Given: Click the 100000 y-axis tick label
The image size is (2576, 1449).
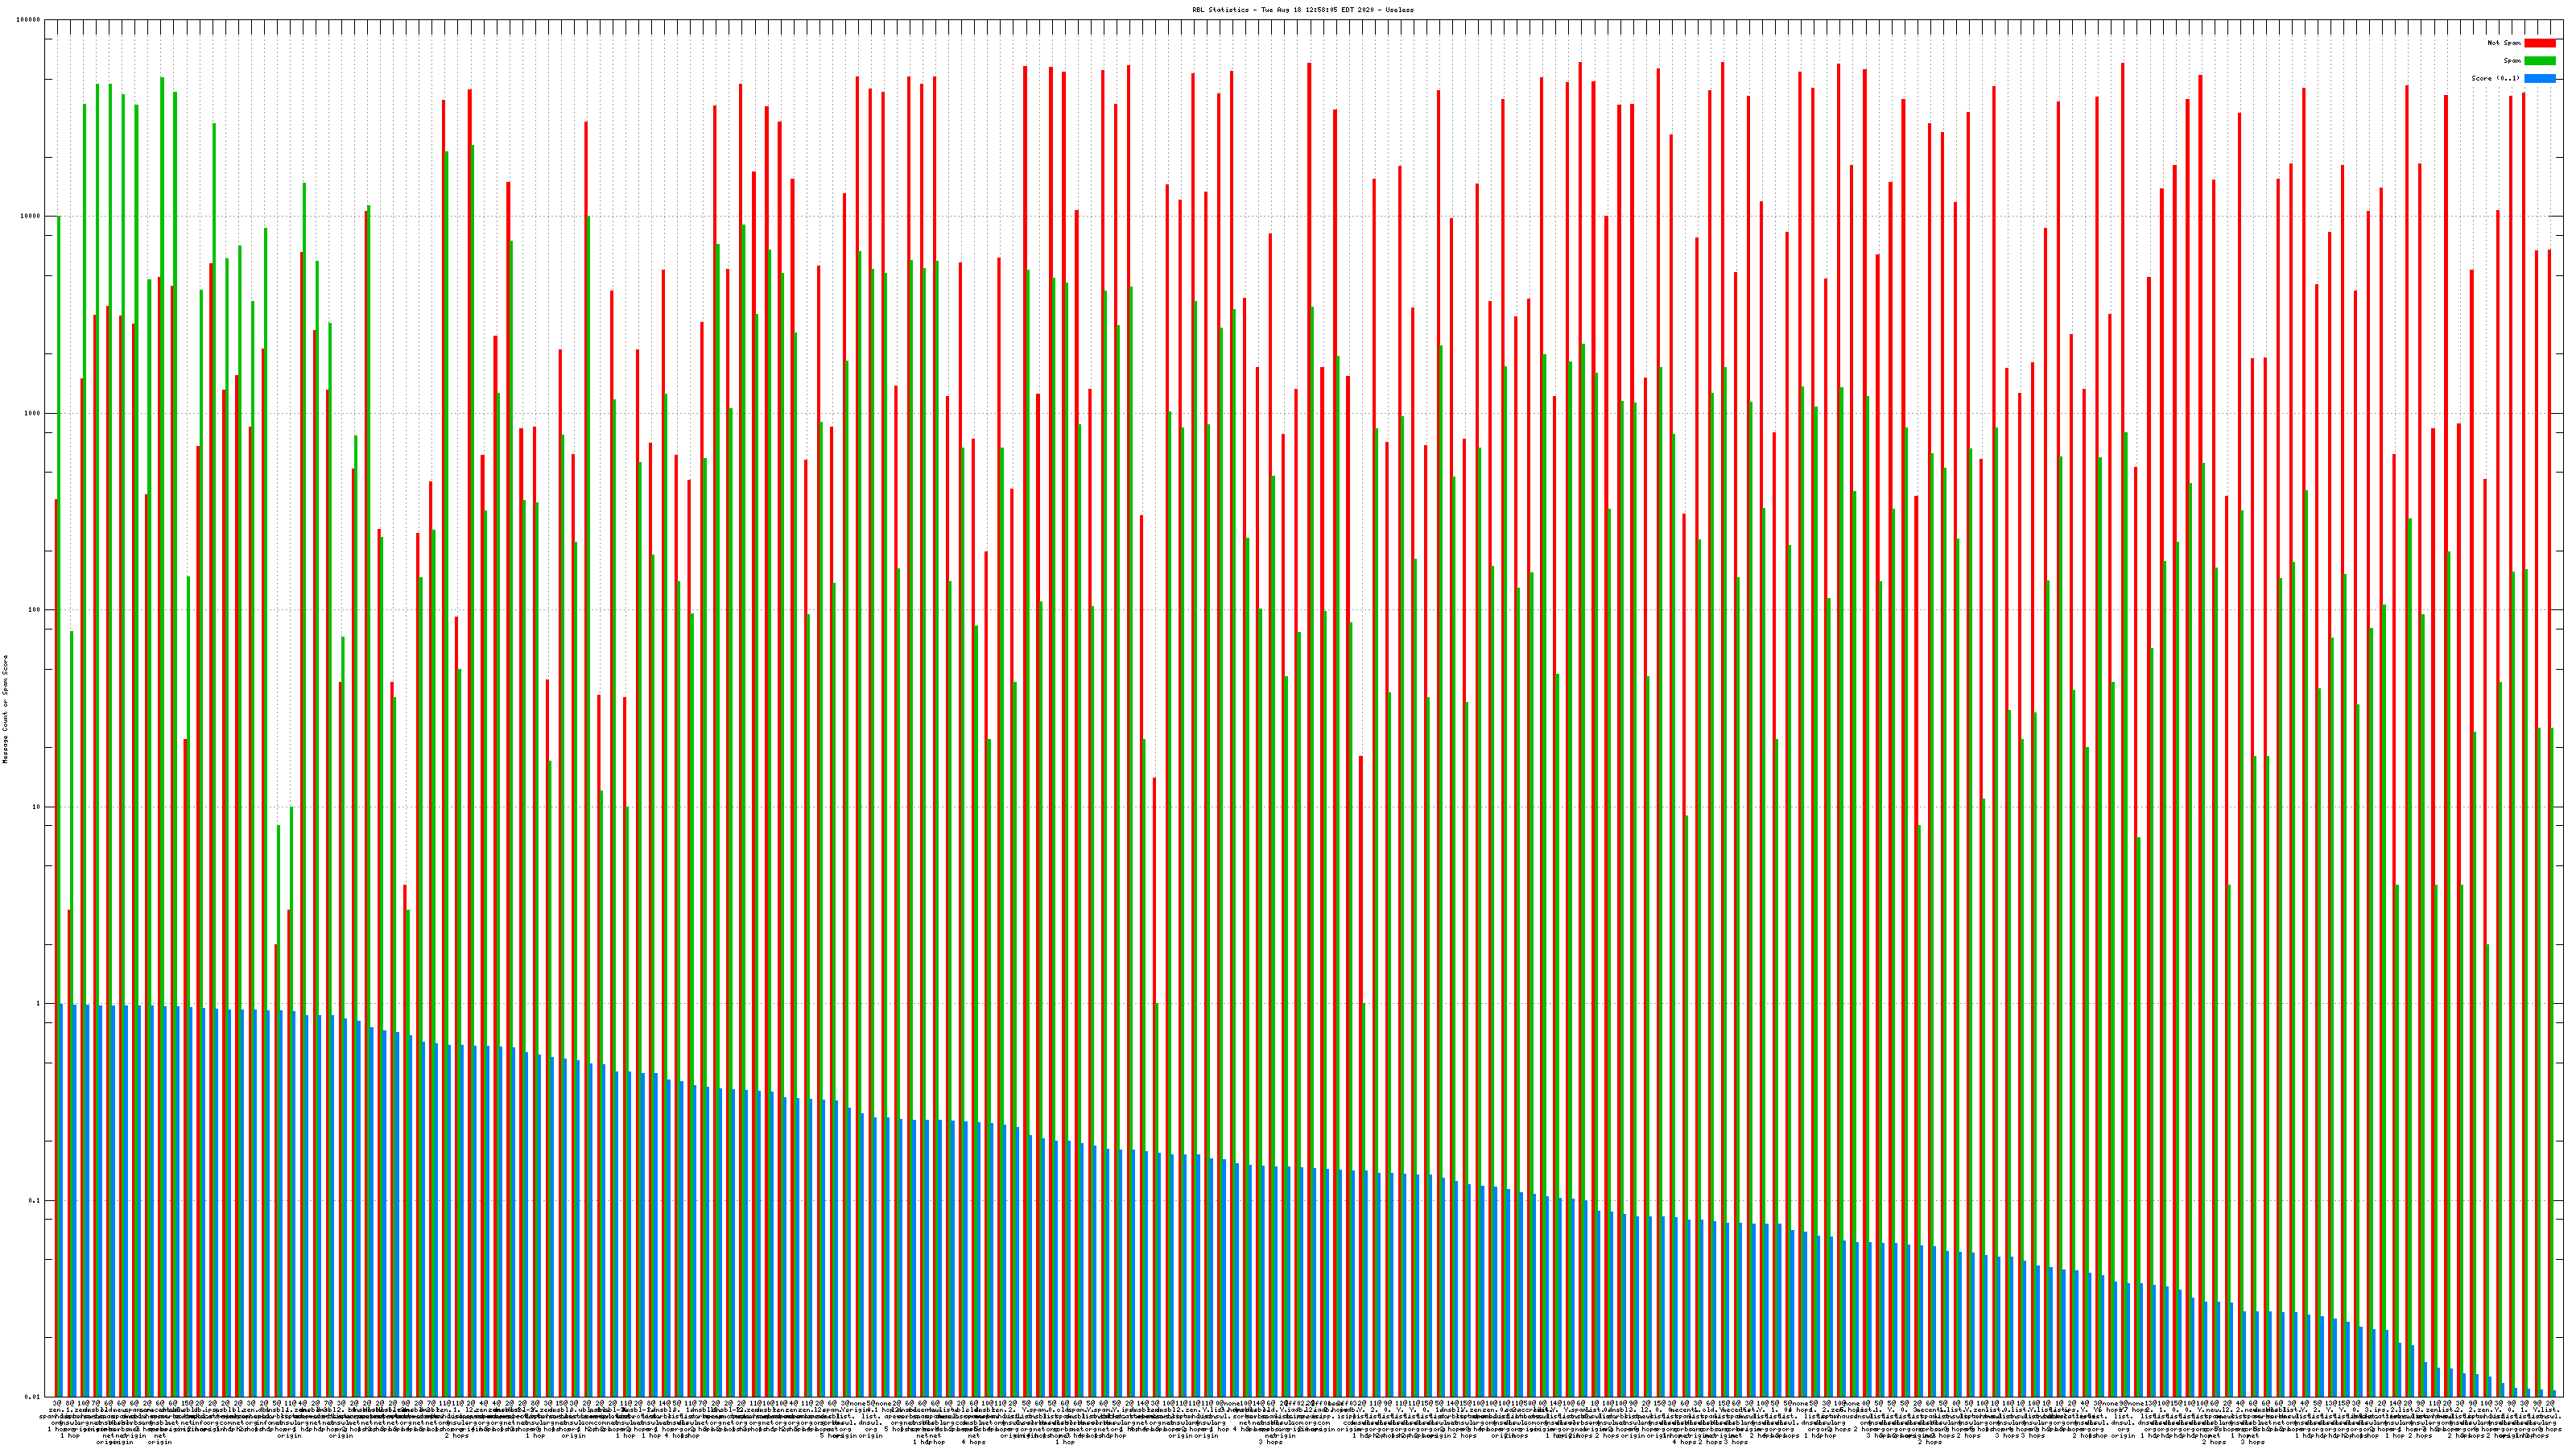Looking at the screenshot, I should pyautogui.click(x=29, y=20).
